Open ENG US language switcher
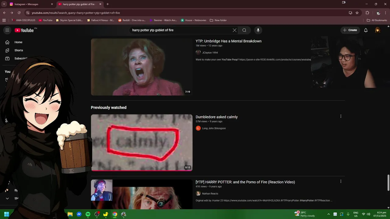Viewport: 390px width, 219px height. point(356,214)
